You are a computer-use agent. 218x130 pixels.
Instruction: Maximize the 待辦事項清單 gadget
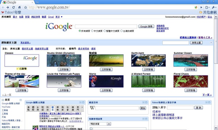pos(146,119)
